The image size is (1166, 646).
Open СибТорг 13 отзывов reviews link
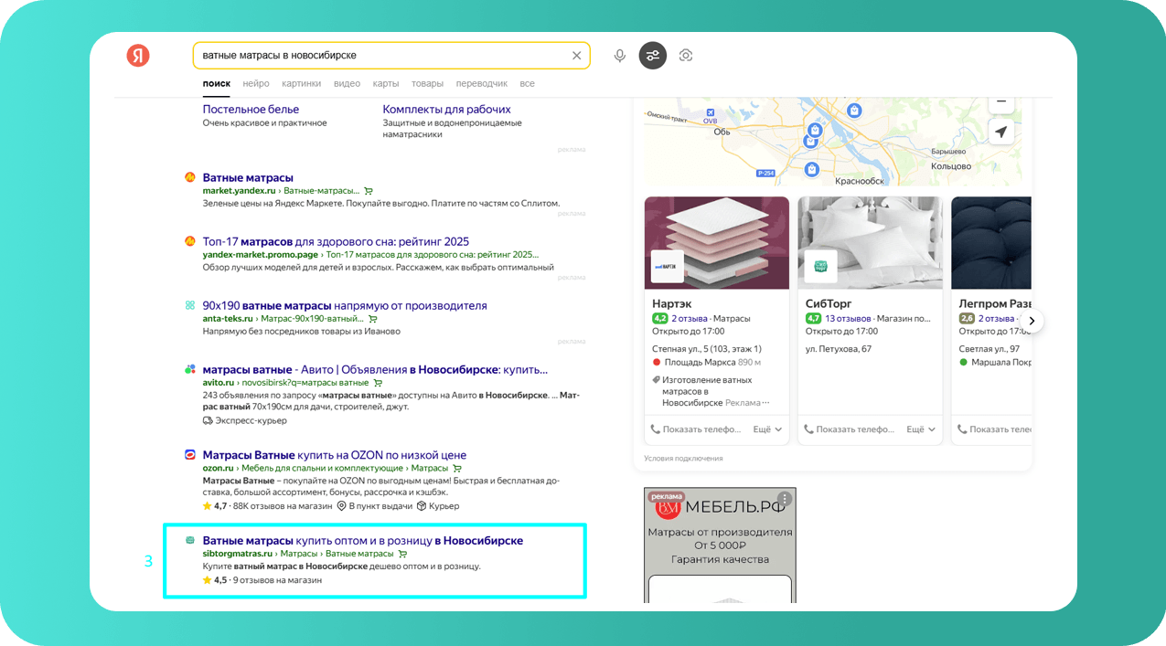click(848, 318)
